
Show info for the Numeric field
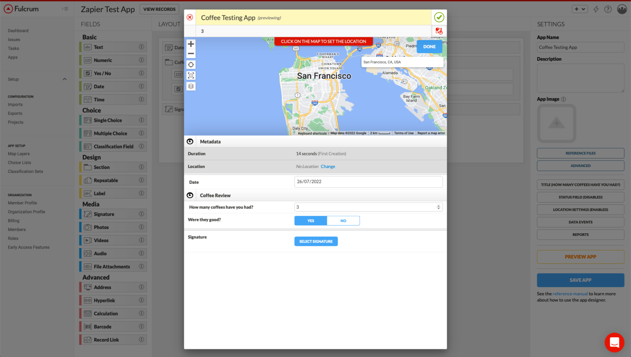click(x=142, y=60)
